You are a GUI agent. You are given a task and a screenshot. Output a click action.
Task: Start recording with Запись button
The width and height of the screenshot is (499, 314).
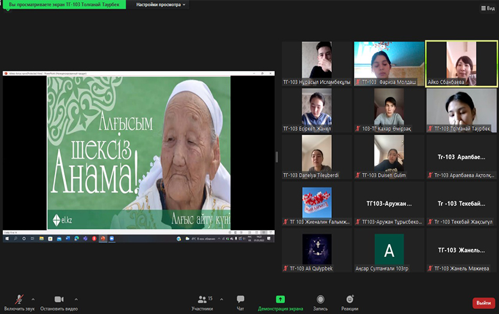(x=320, y=300)
